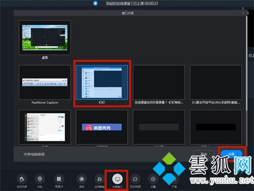Start recording with the 录制 icon

[81, 179]
